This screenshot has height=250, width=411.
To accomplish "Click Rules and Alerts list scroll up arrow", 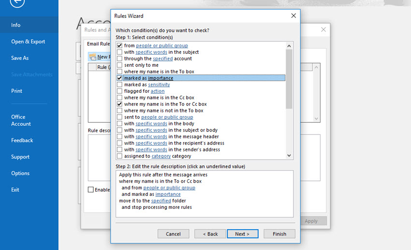I will pyautogui.click(x=316, y=67).
